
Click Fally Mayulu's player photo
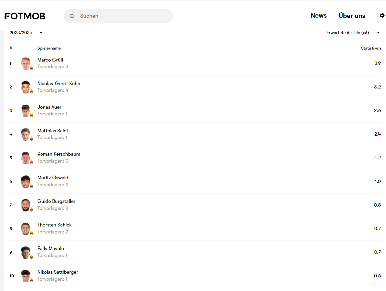pyautogui.click(x=26, y=252)
